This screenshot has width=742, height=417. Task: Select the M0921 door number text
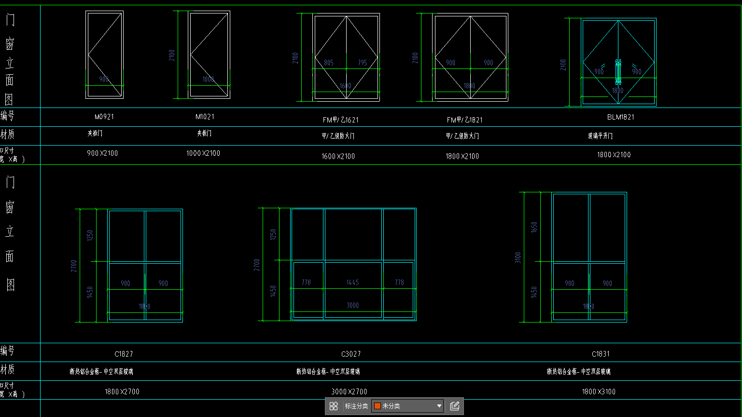pyautogui.click(x=104, y=117)
